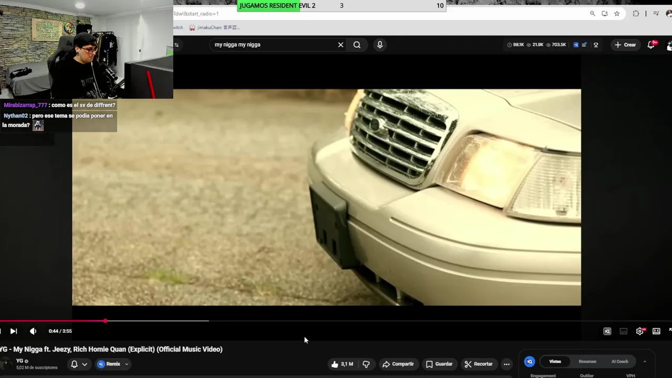Viewport: 672px width, 378px height.
Task: Click the Nythan02 chat username
Action: click(x=15, y=115)
